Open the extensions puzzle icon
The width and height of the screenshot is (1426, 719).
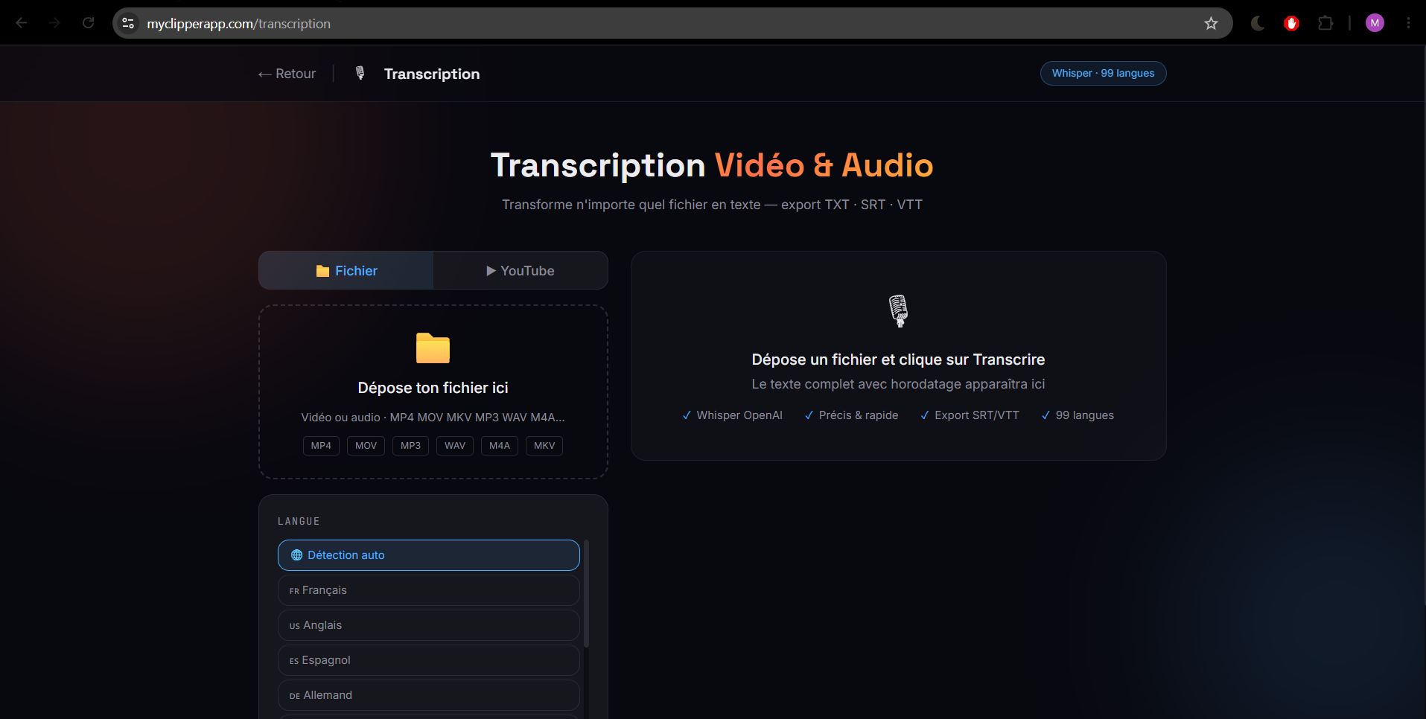click(x=1325, y=23)
